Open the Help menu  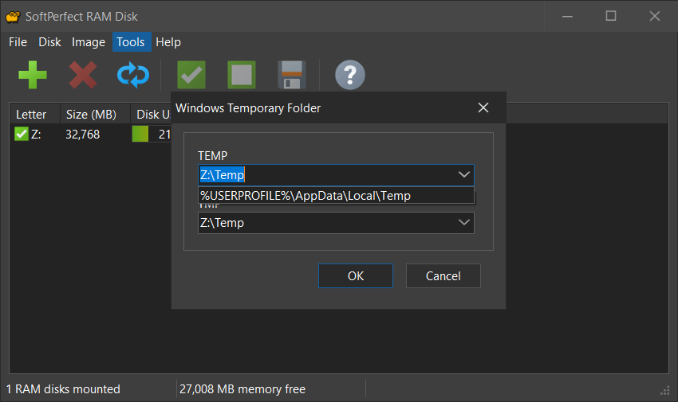coord(168,42)
